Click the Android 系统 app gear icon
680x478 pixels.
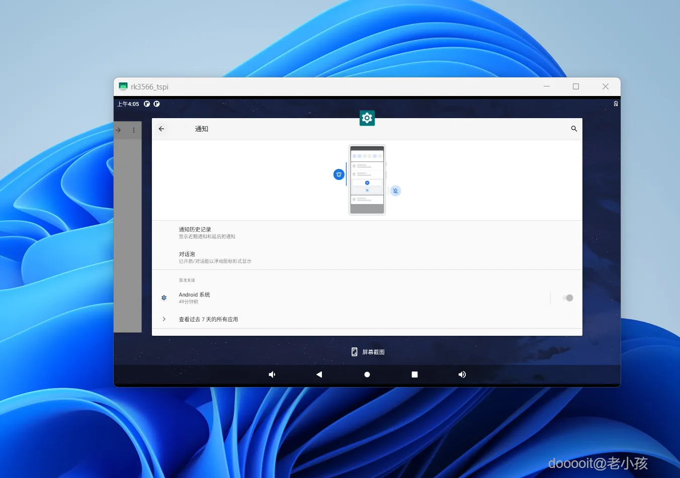pyautogui.click(x=164, y=298)
